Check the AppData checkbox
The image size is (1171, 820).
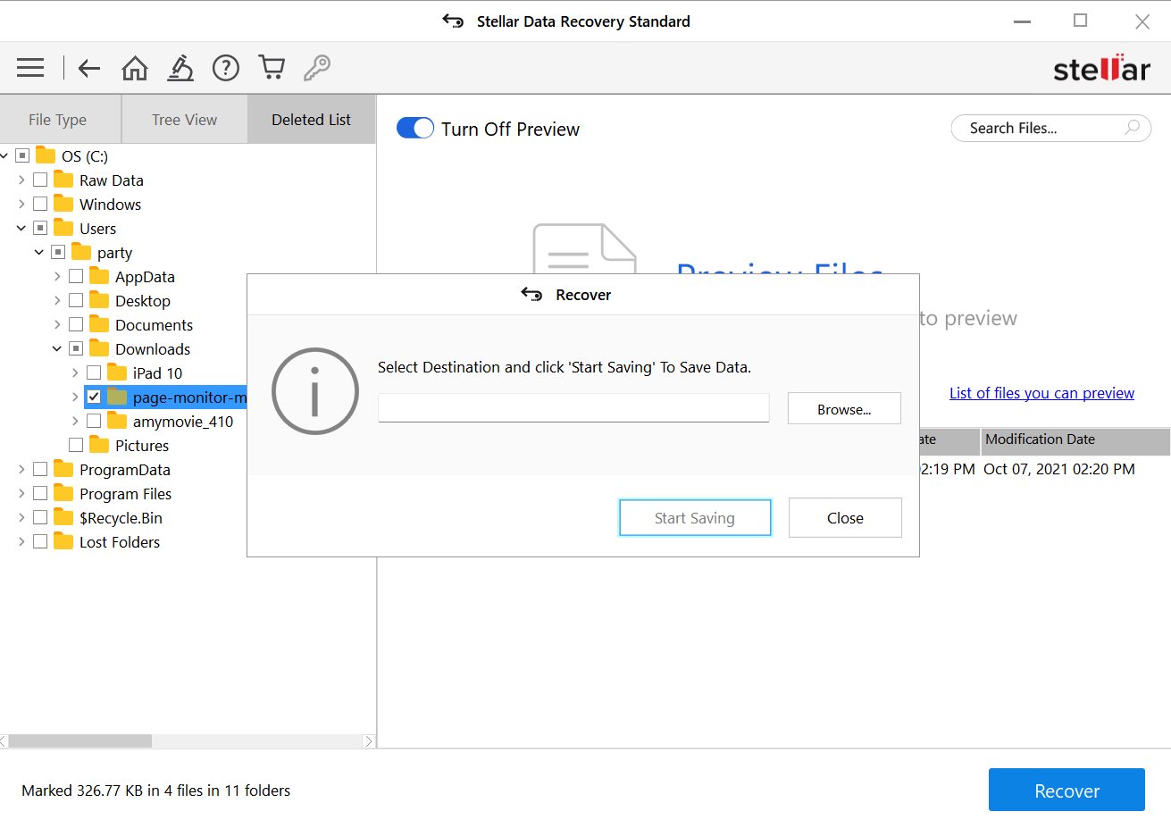click(x=76, y=276)
